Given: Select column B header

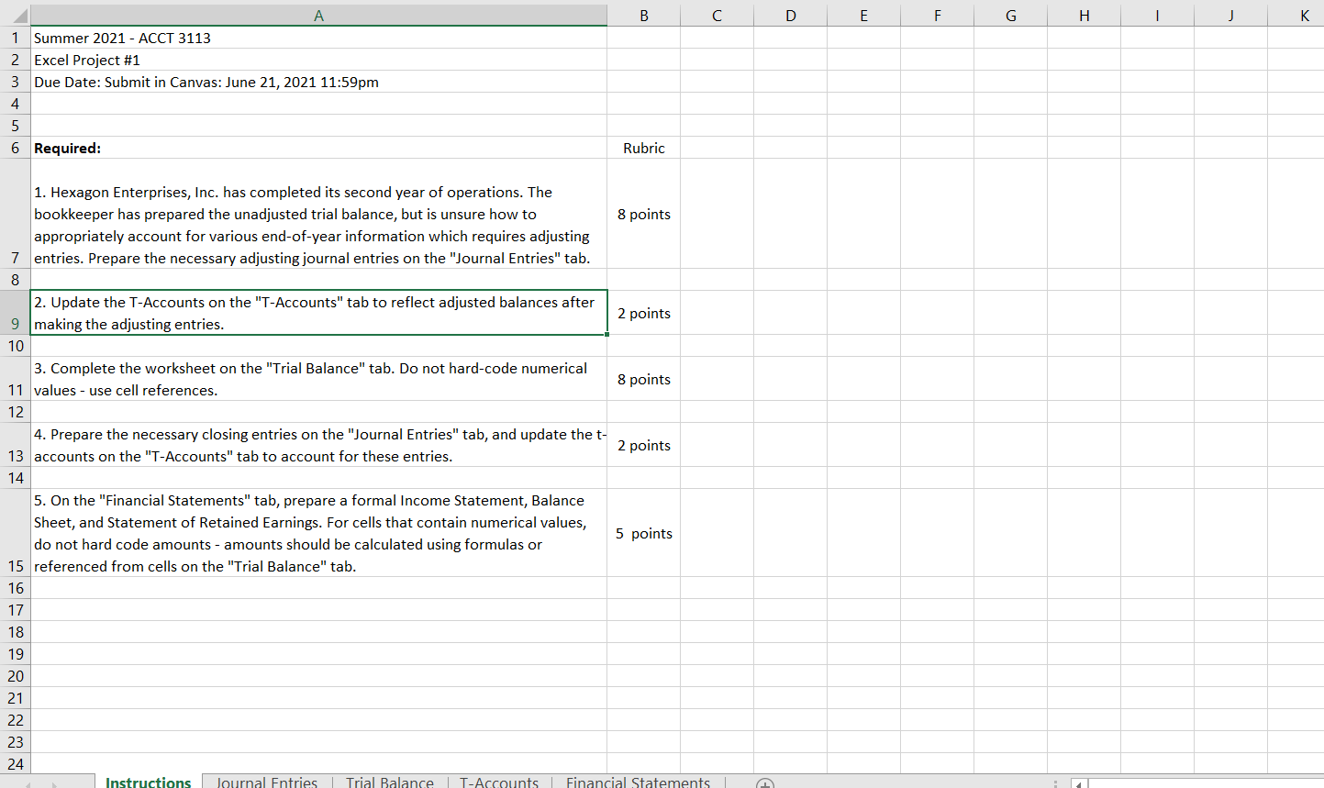Looking at the screenshot, I should point(644,16).
